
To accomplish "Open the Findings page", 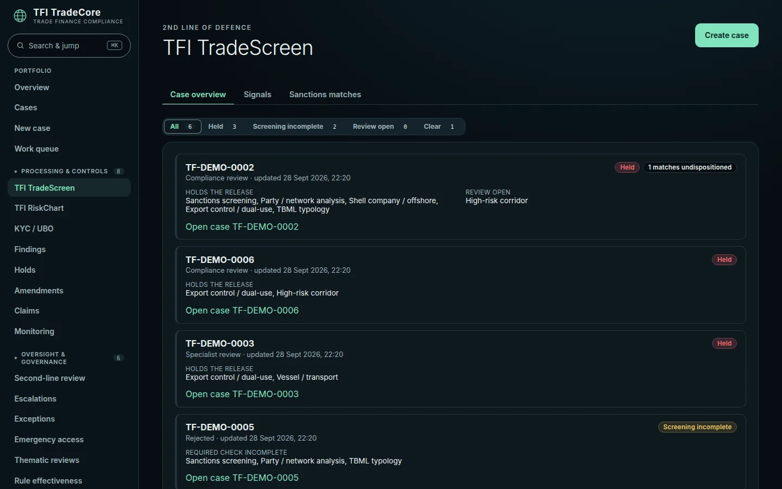I will [x=69, y=249].
